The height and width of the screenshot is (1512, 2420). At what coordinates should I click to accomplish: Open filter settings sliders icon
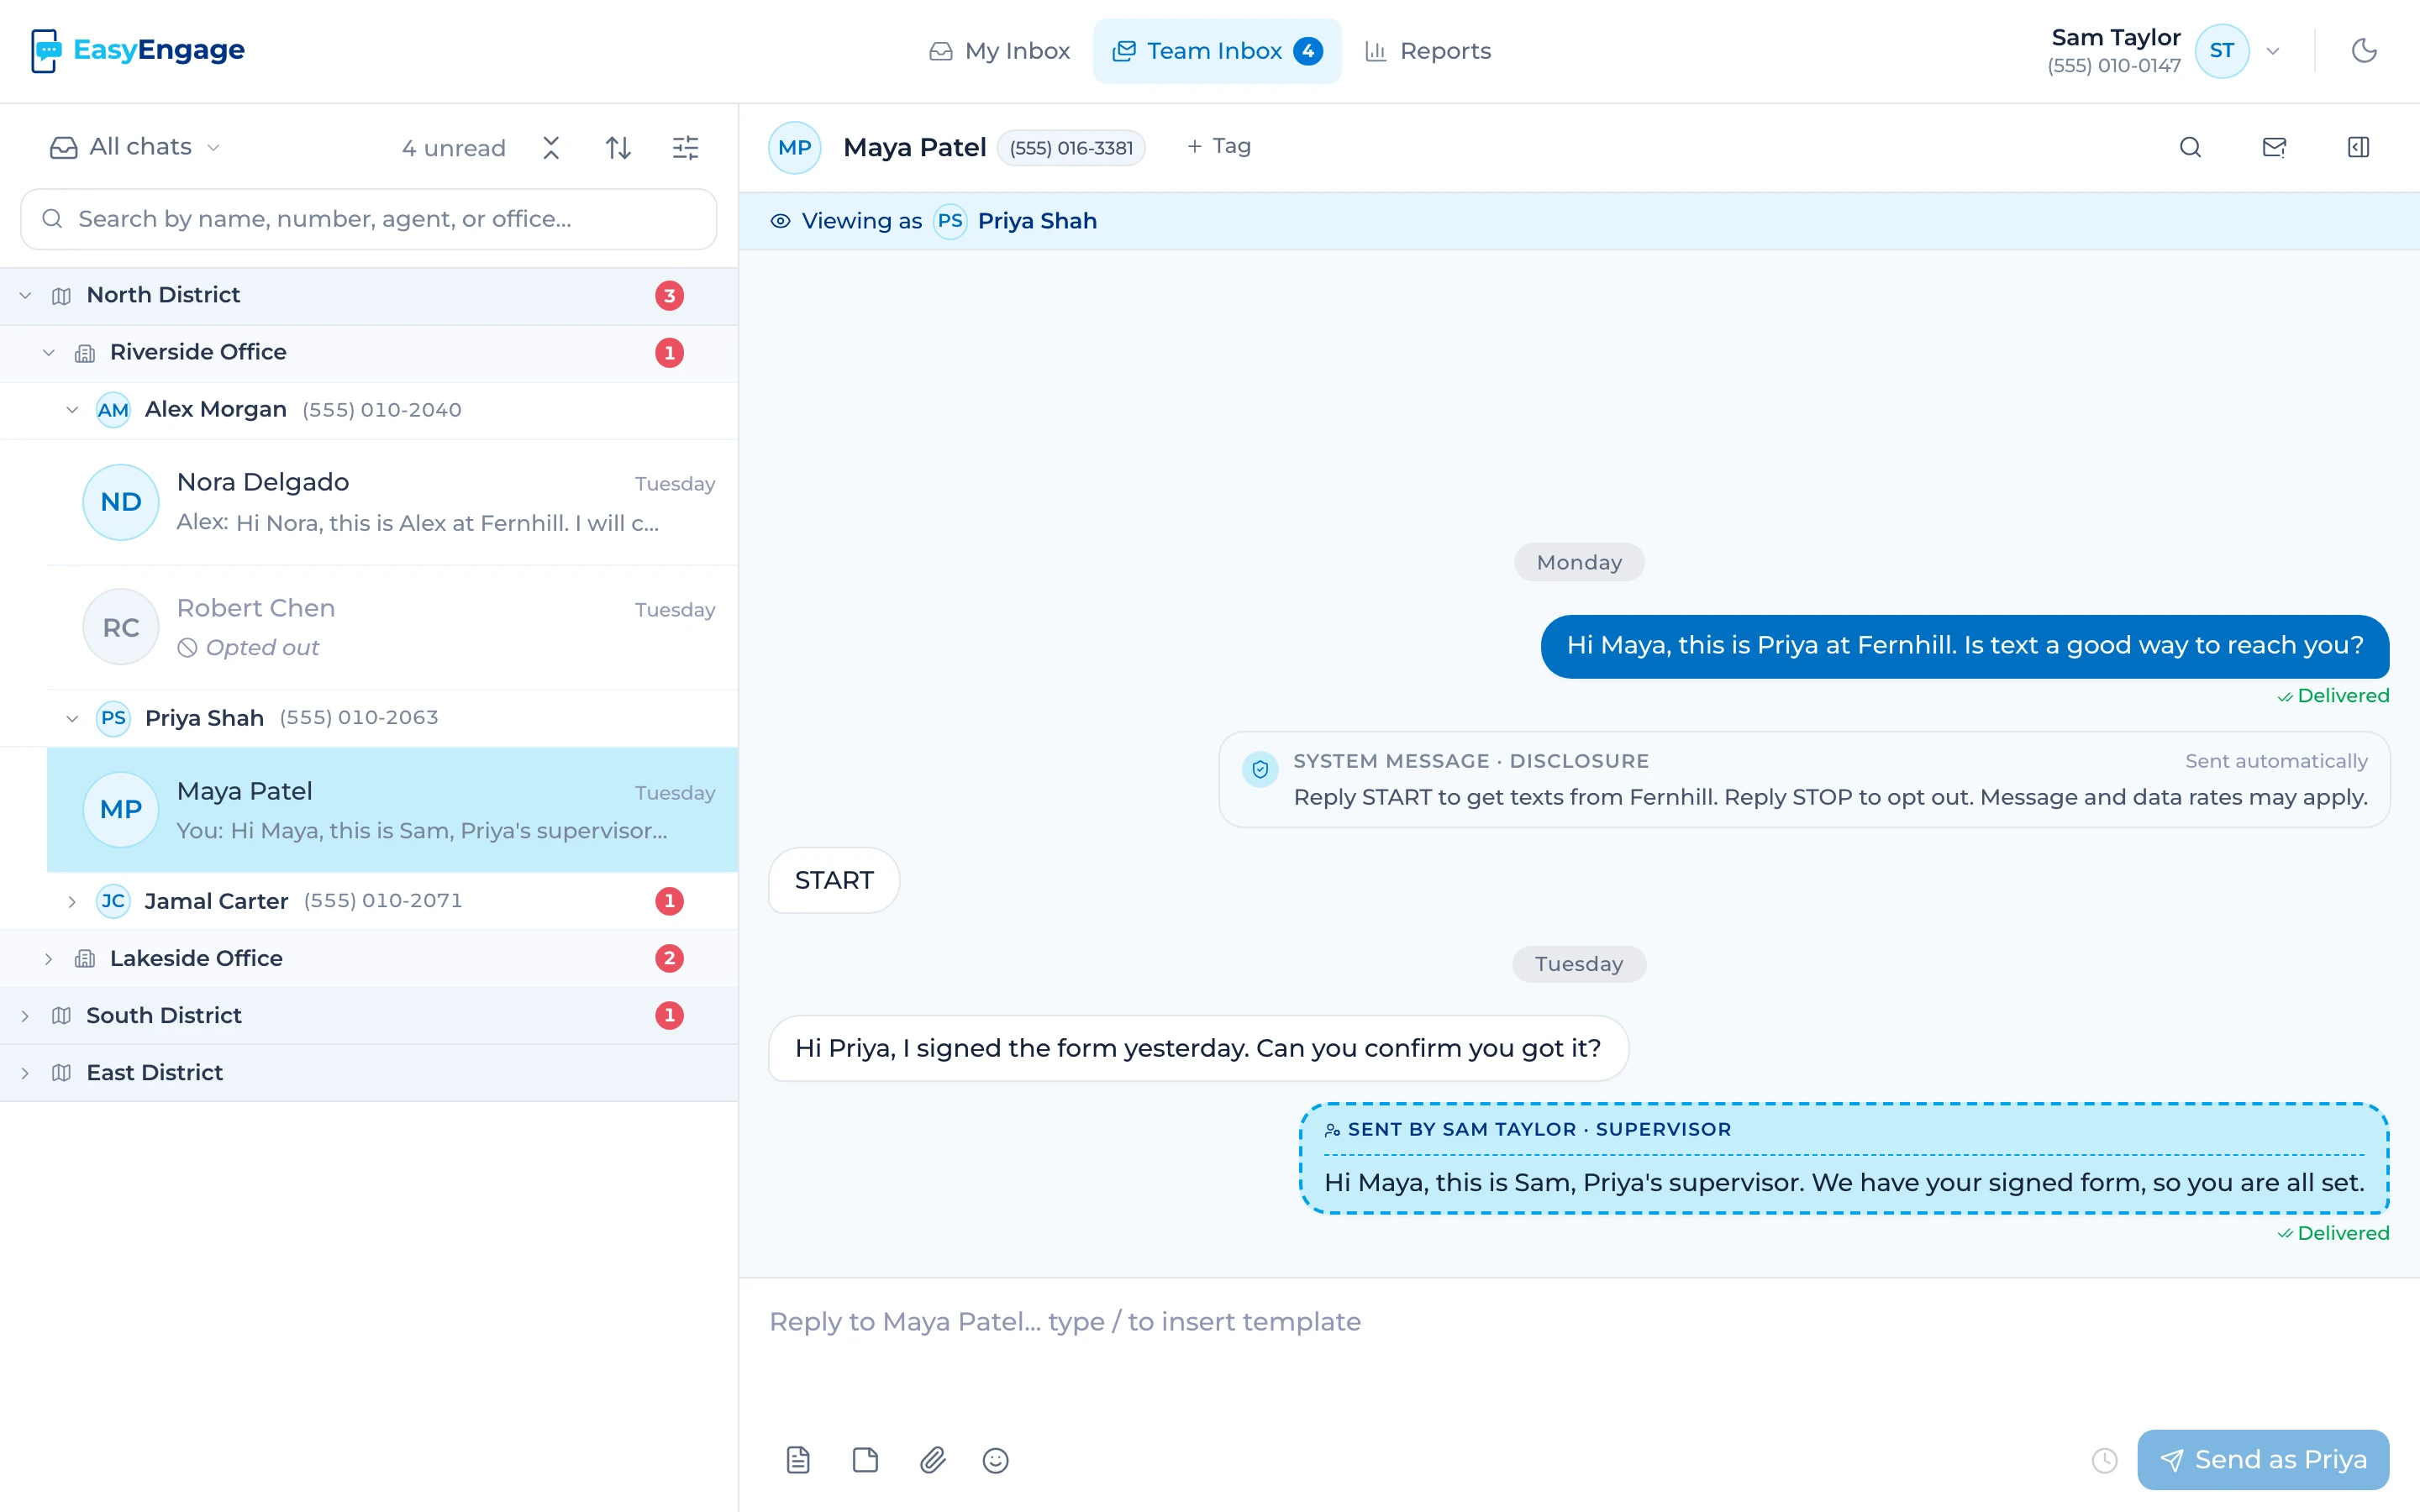685,148
